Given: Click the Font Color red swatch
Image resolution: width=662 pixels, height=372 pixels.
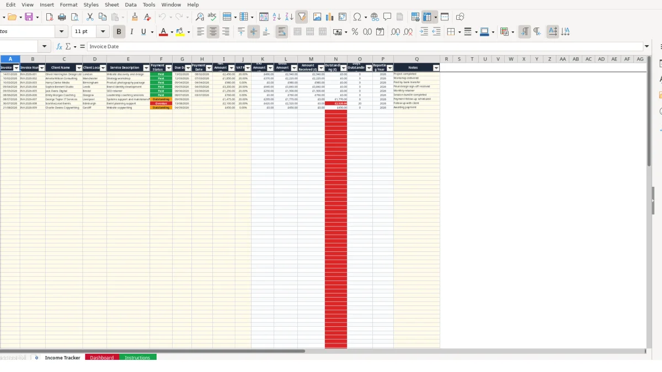Looking at the screenshot, I should coord(163,32).
